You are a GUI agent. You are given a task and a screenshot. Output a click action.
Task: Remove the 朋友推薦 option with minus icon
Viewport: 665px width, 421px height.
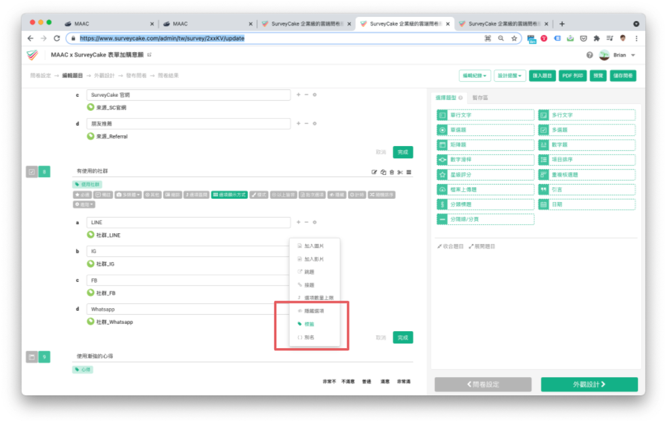[x=306, y=124]
